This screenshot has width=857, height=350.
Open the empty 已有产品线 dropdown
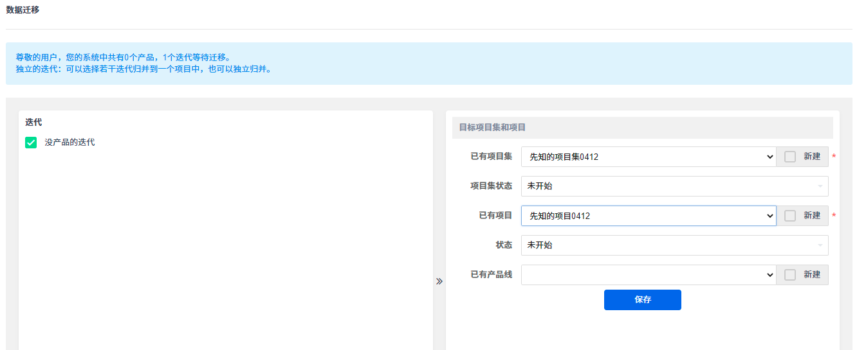(649, 275)
